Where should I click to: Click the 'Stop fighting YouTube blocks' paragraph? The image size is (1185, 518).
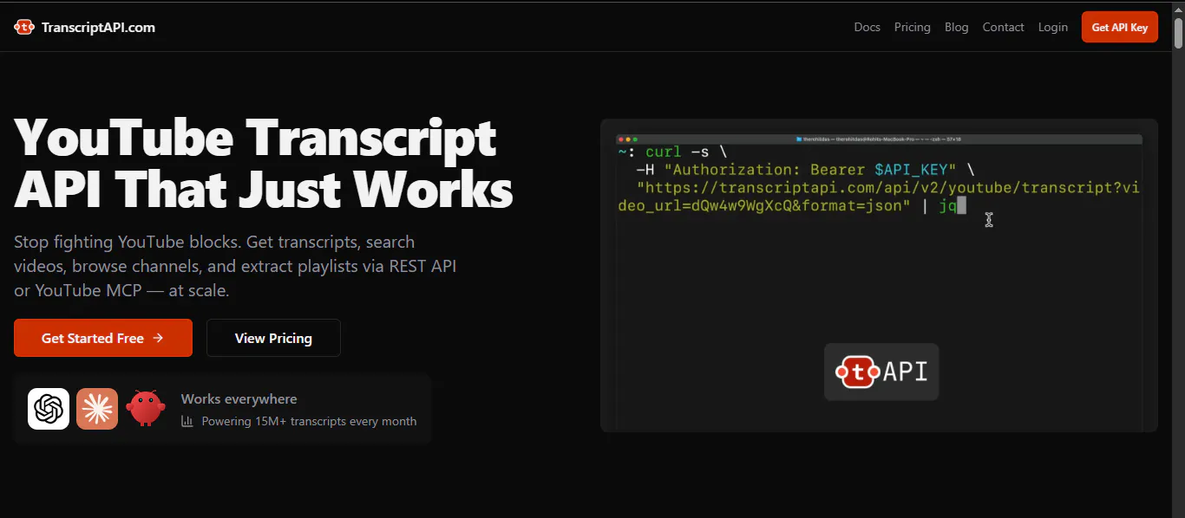click(235, 266)
